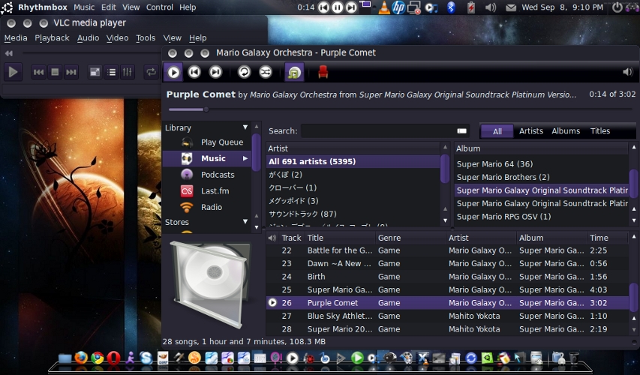Screen dimensions: 640x375
Task: Open VLC Media menu
Action: (x=16, y=38)
